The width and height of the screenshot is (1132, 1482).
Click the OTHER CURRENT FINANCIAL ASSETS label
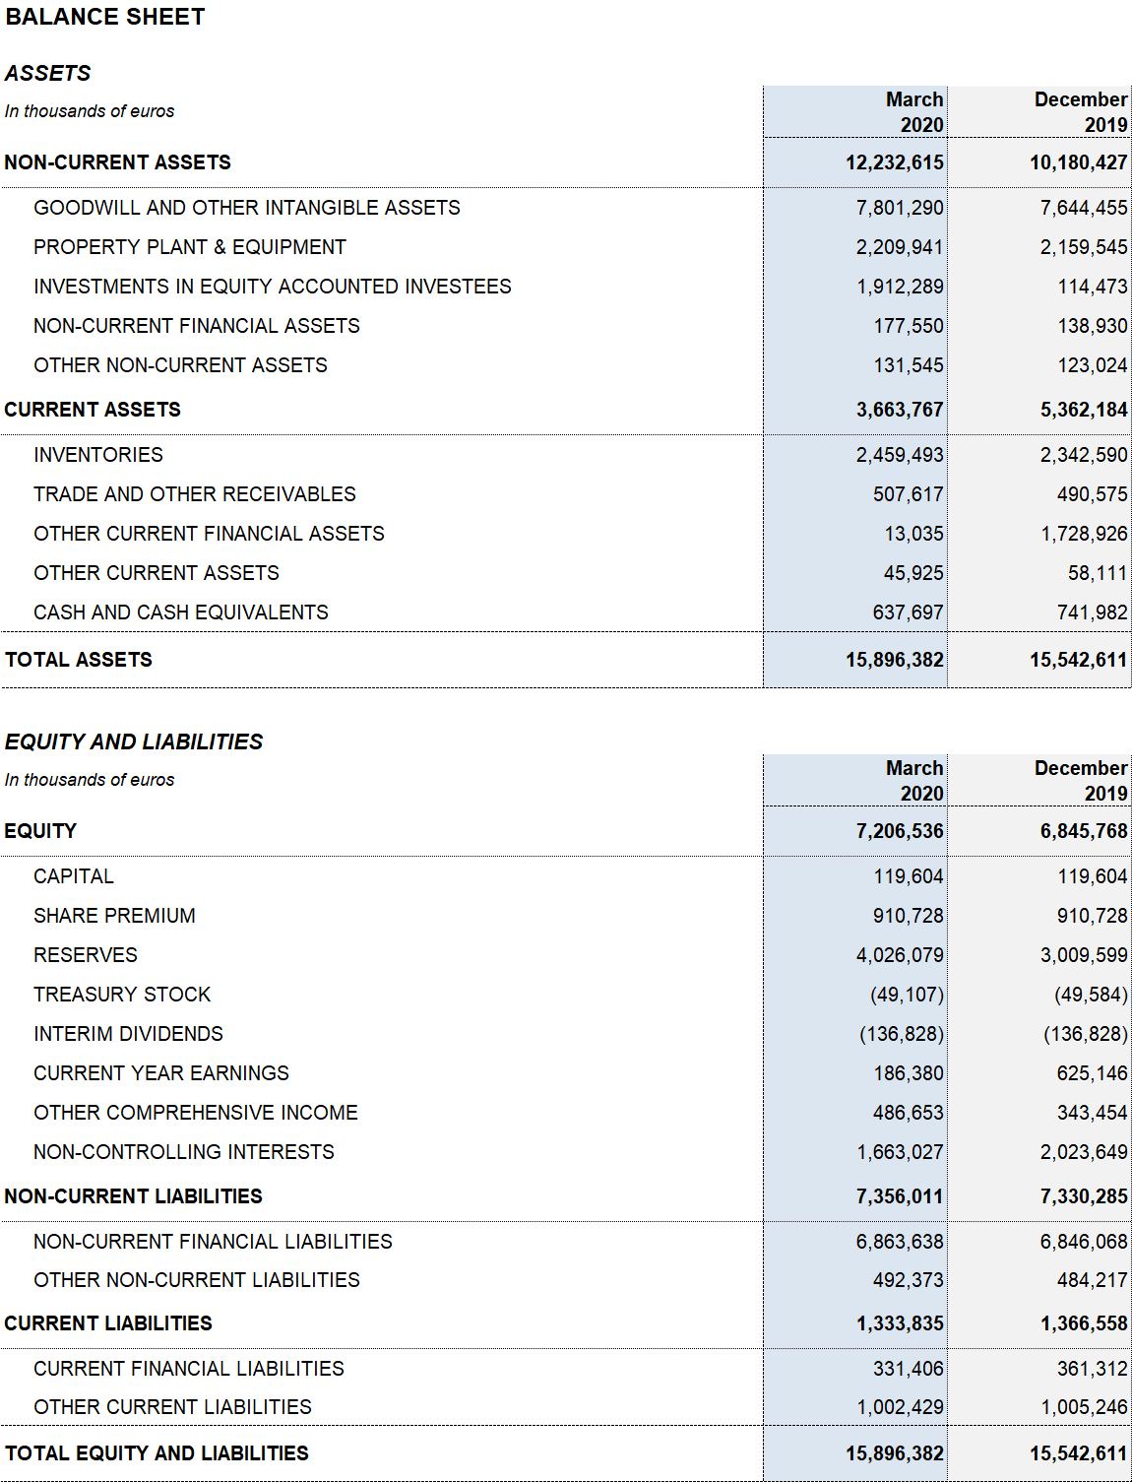(x=209, y=534)
